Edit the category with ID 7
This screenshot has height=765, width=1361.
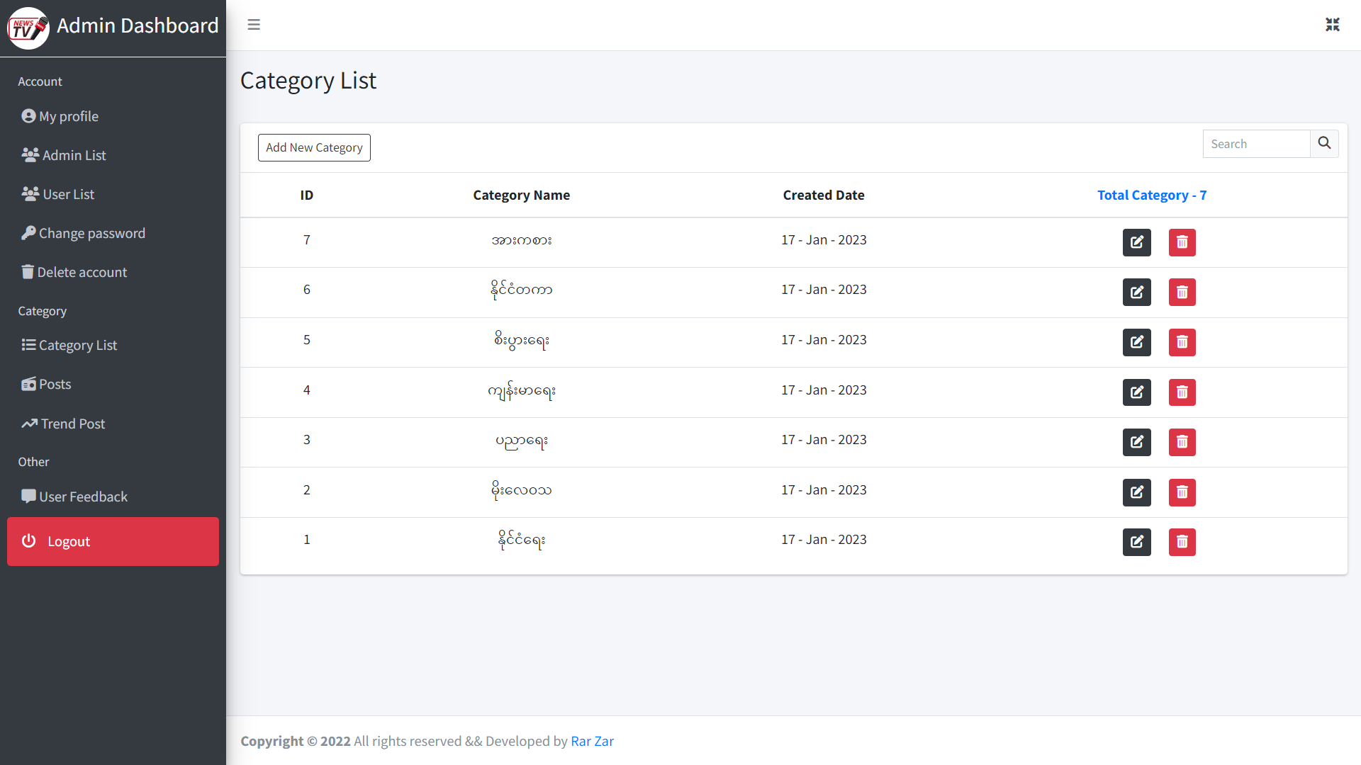pos(1137,242)
